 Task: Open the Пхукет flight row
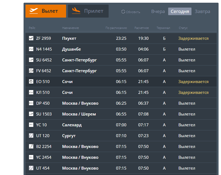(69, 38)
